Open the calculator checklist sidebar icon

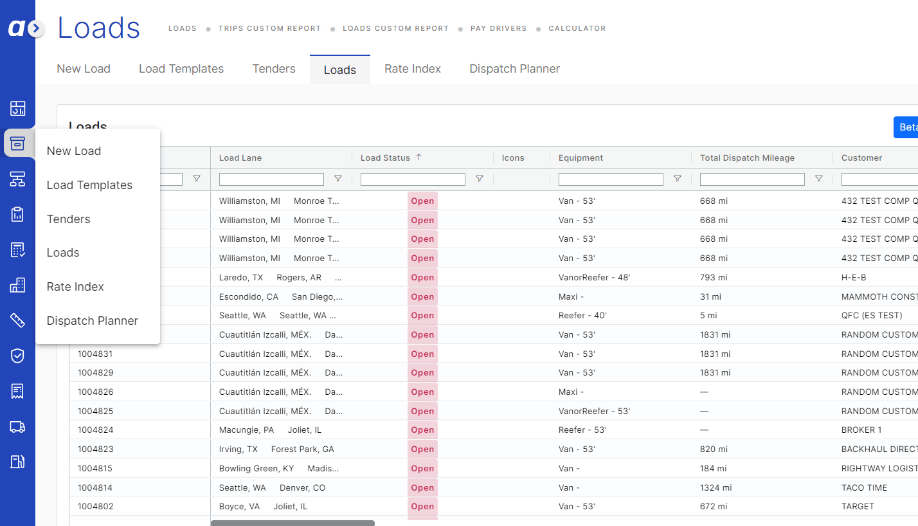pyautogui.click(x=17, y=249)
